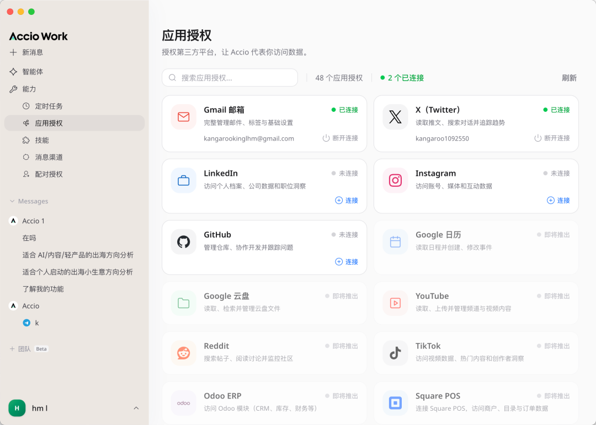
Task: Click the Reddit app icon
Action: tap(183, 353)
